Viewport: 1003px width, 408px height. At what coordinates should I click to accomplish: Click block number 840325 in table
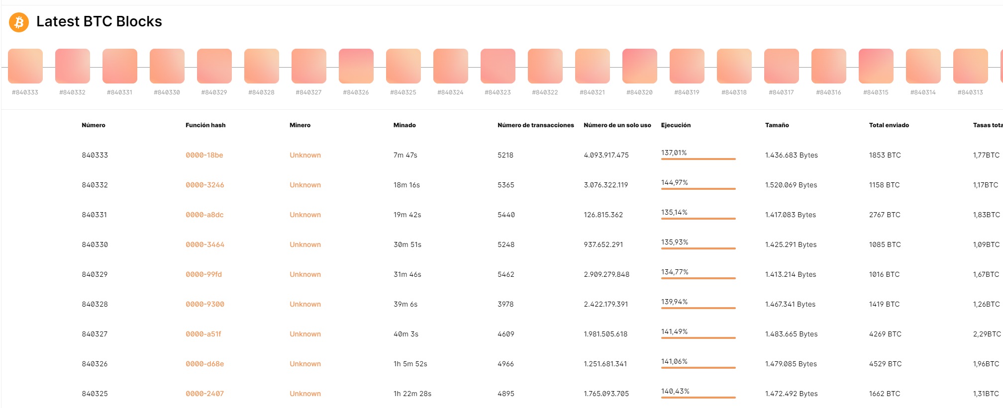[x=95, y=394]
